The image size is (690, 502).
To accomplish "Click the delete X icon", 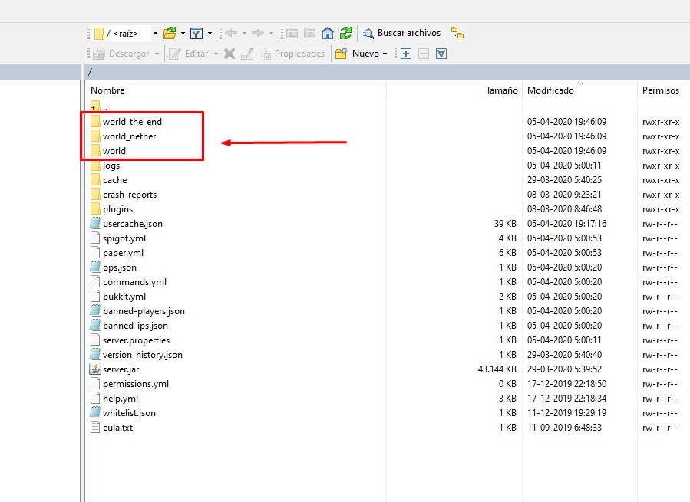I will coord(229,54).
